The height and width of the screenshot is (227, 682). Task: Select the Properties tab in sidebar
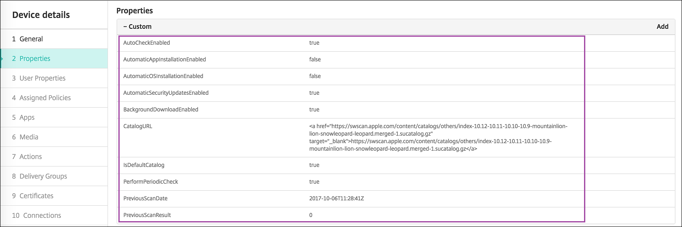pyautogui.click(x=35, y=58)
